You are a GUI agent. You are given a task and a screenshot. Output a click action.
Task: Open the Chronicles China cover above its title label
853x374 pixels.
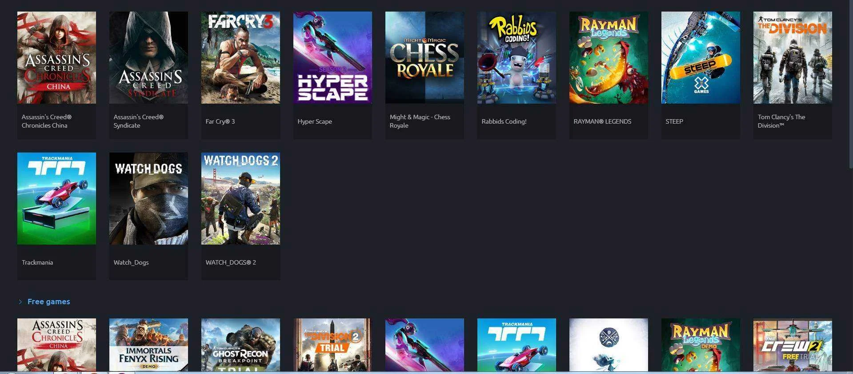tap(56, 57)
